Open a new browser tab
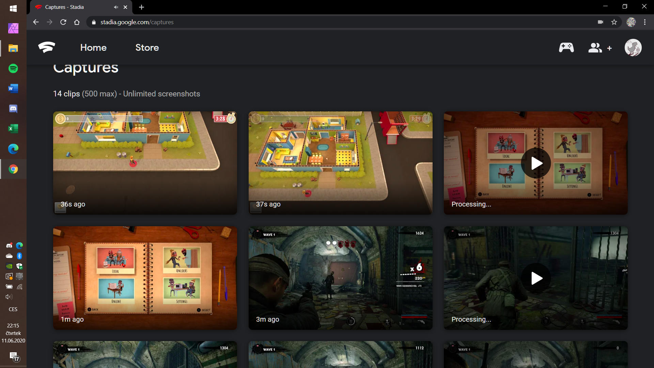654x368 pixels. tap(142, 7)
